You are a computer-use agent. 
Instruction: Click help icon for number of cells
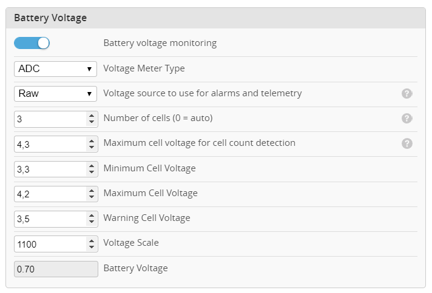tap(407, 119)
